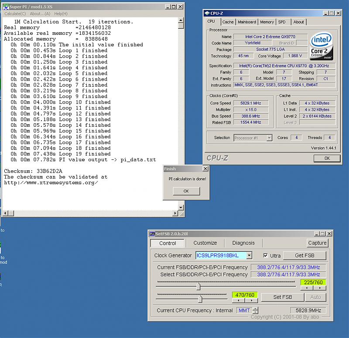Click the Select FSB/DDR/PCI-E/PCI Frequency value
Screen dimensions: 349x338
(288, 274)
